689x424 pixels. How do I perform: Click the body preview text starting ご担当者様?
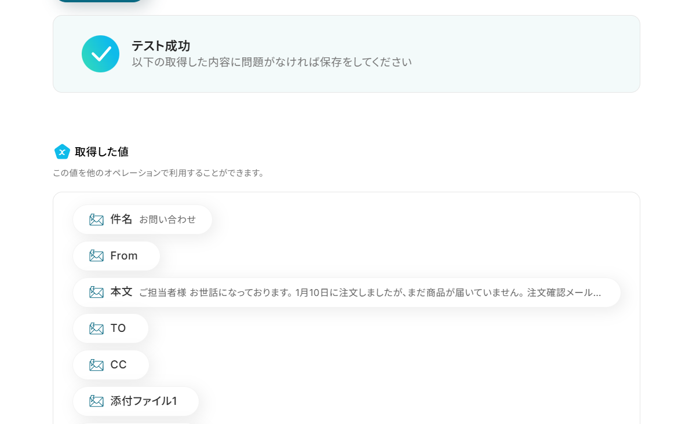click(x=370, y=293)
